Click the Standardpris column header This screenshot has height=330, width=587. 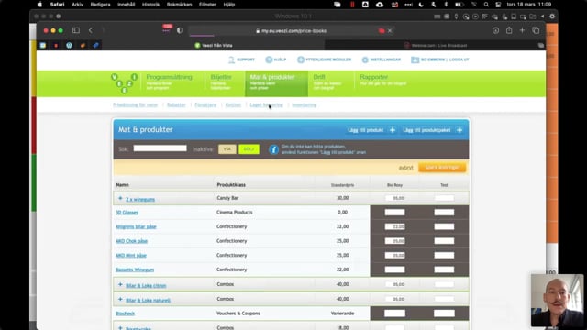click(342, 185)
